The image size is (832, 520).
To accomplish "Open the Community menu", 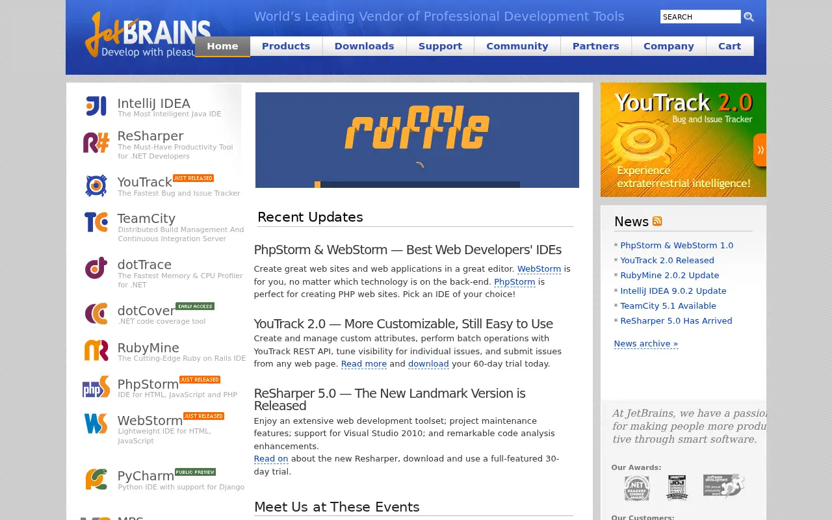I will coord(517,46).
